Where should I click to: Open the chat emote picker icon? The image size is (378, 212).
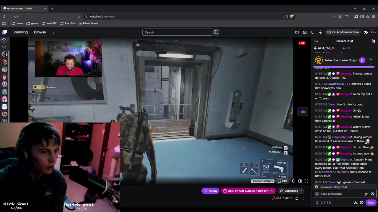coord(366,194)
